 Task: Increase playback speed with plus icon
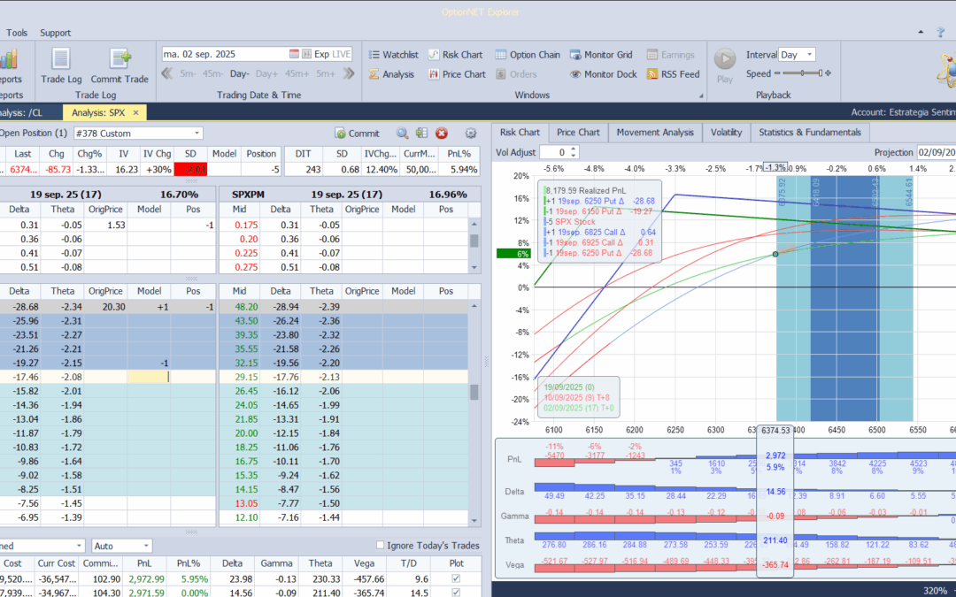828,73
